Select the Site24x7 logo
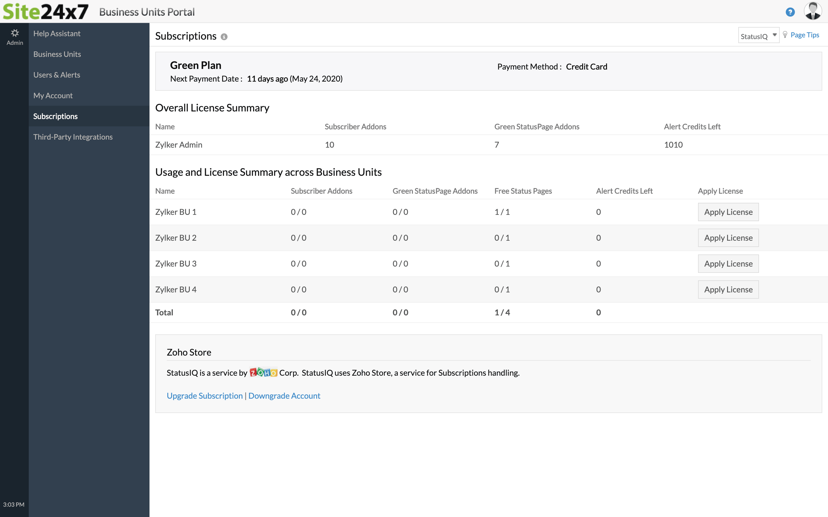Image resolution: width=828 pixels, height=517 pixels. pos(45,11)
